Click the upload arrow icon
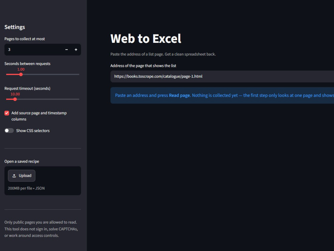 [14, 176]
